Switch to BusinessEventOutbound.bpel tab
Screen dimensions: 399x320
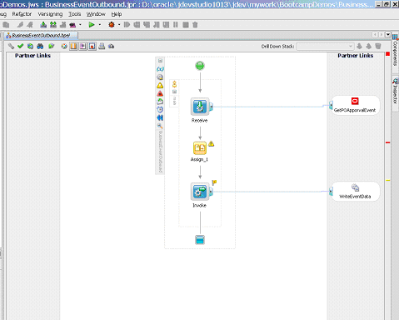pos(41,35)
